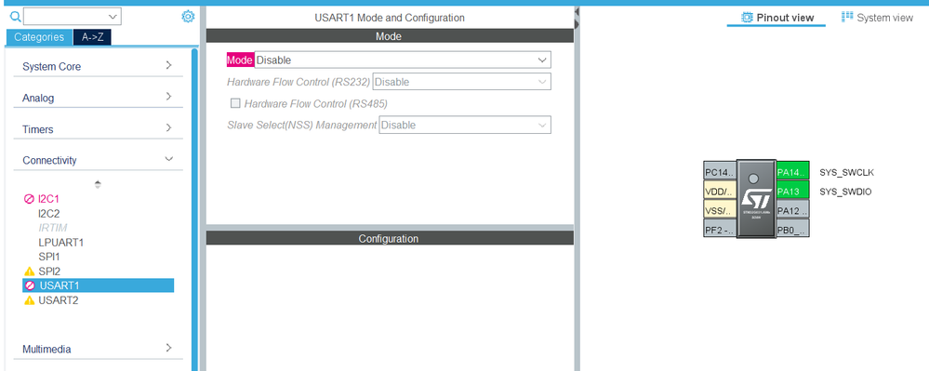Click the categories list vertical scrollbar

point(194,209)
